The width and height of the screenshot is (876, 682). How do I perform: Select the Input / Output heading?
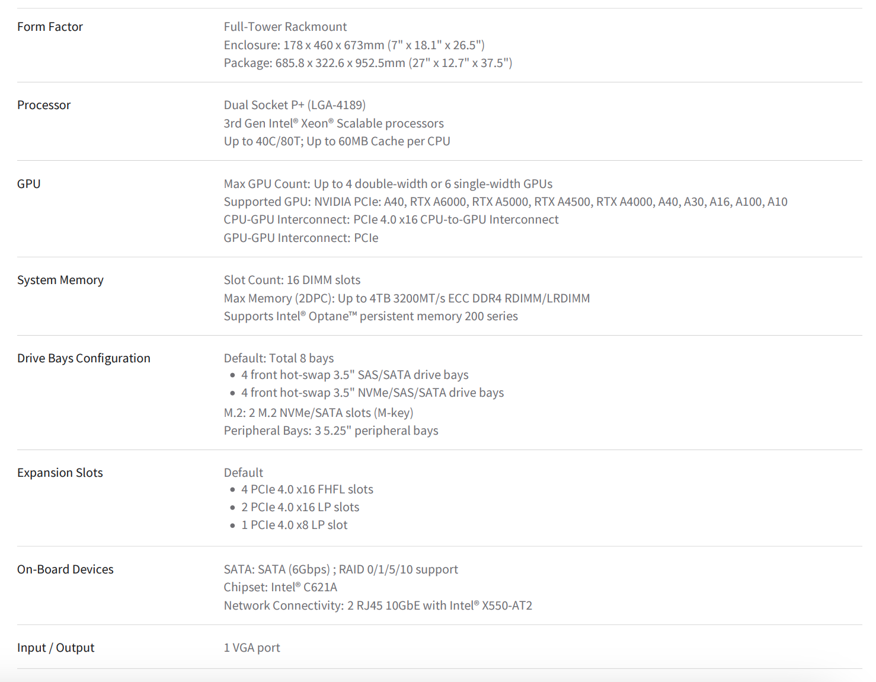(x=56, y=648)
